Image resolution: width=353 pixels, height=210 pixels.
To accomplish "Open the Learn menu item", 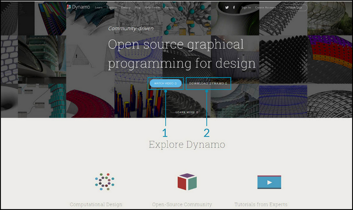I will (98, 7).
